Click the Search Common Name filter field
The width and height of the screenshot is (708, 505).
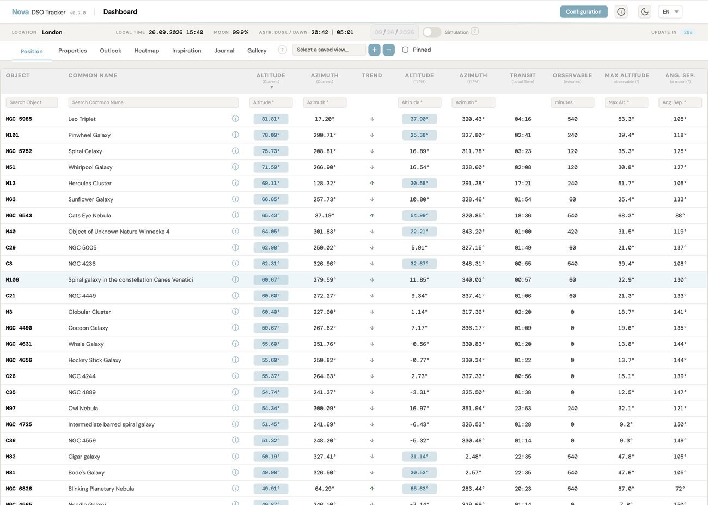tap(154, 102)
